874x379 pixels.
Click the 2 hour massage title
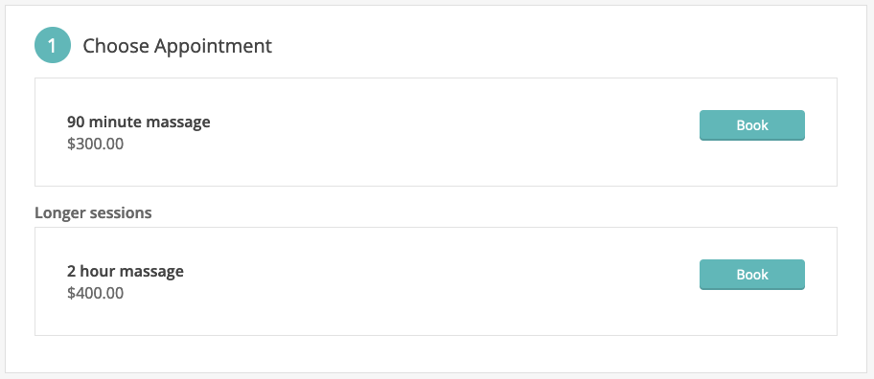pos(126,271)
